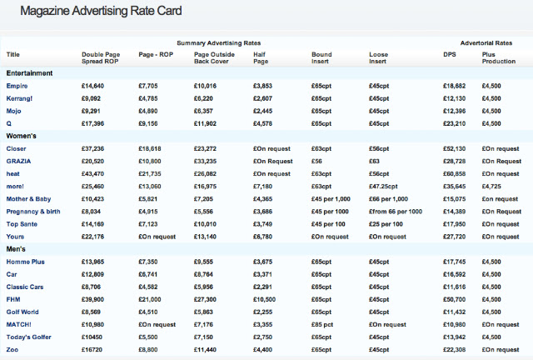Screen dimensions: 533x360
Task: Open the Empire magazine link
Action: pyautogui.click(x=17, y=86)
